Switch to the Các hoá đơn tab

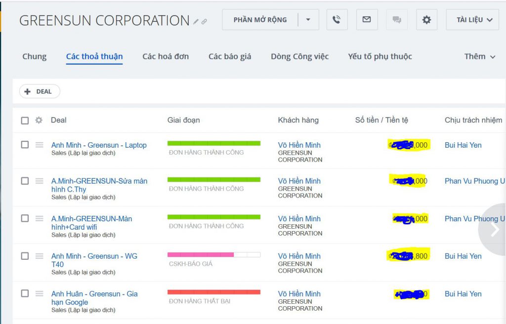pyautogui.click(x=166, y=56)
